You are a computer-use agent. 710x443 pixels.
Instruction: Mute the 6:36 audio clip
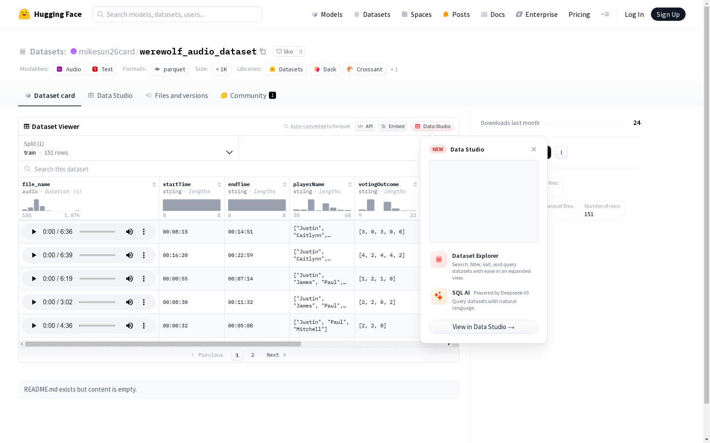[x=130, y=232]
